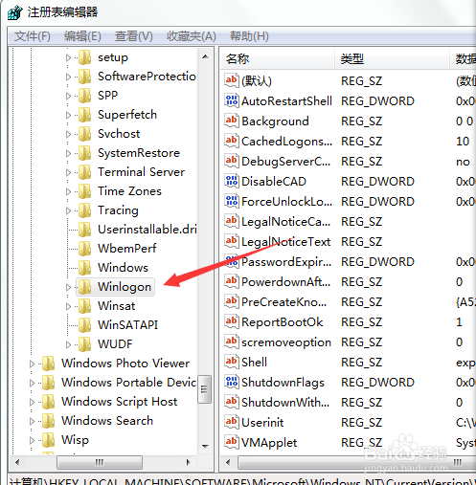Select the LegalNoticeText value
Screen dimensions: 476x485
tap(285, 242)
